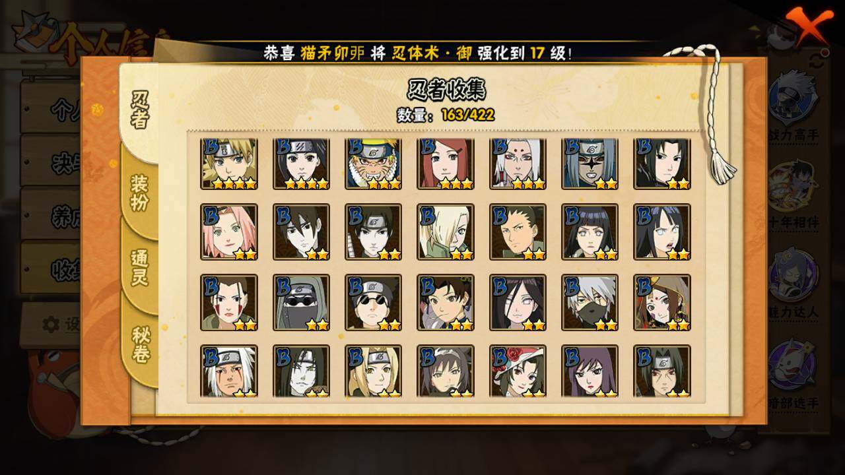Select the pink-haired Sakura ninja portrait
The width and height of the screenshot is (845, 475).
point(228,232)
